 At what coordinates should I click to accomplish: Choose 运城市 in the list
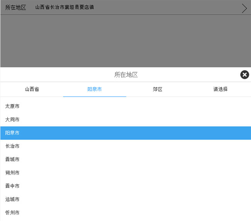tap(12, 199)
